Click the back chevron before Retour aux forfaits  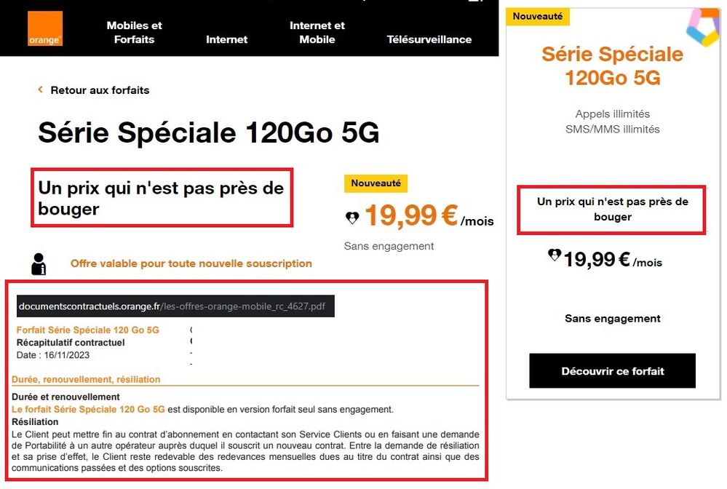click(41, 90)
